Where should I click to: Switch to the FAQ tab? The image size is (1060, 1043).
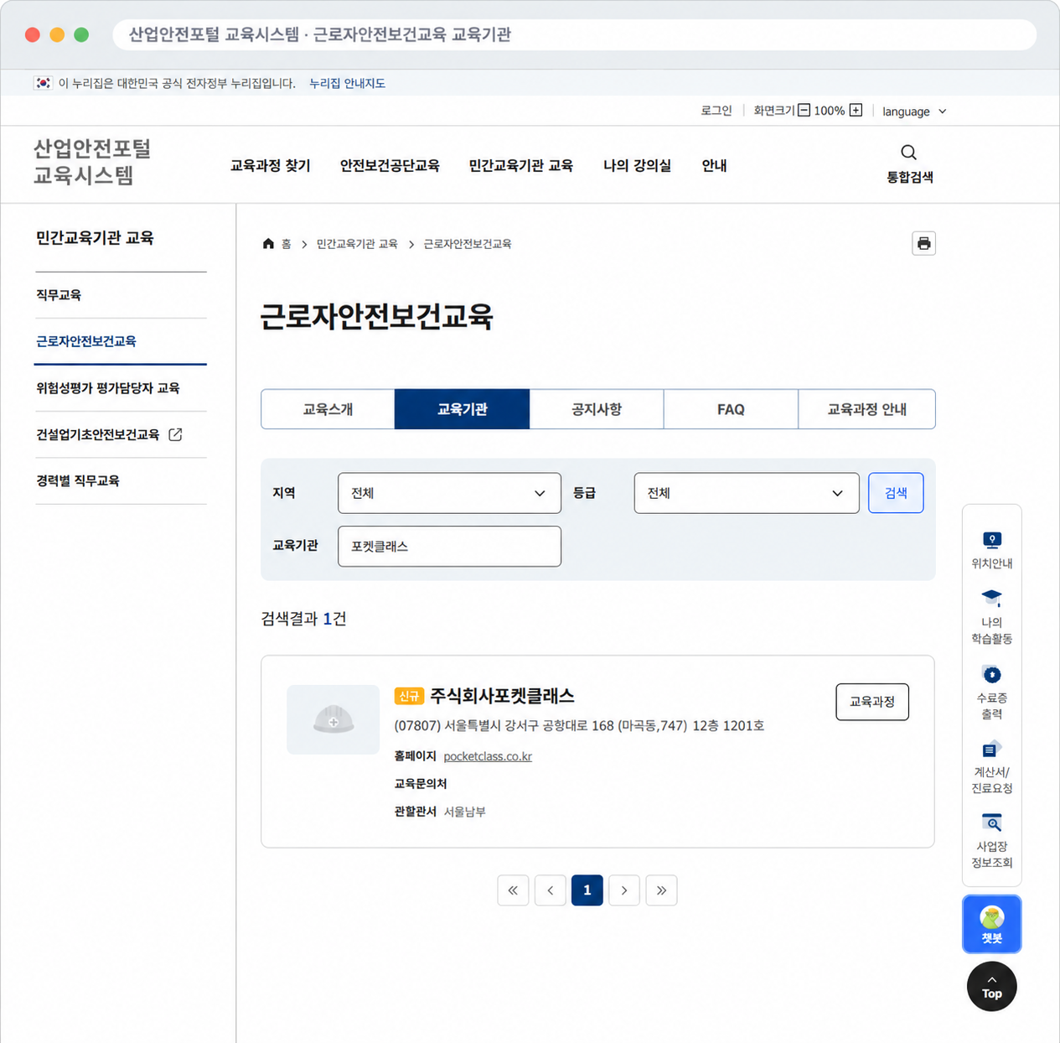pyautogui.click(x=731, y=409)
